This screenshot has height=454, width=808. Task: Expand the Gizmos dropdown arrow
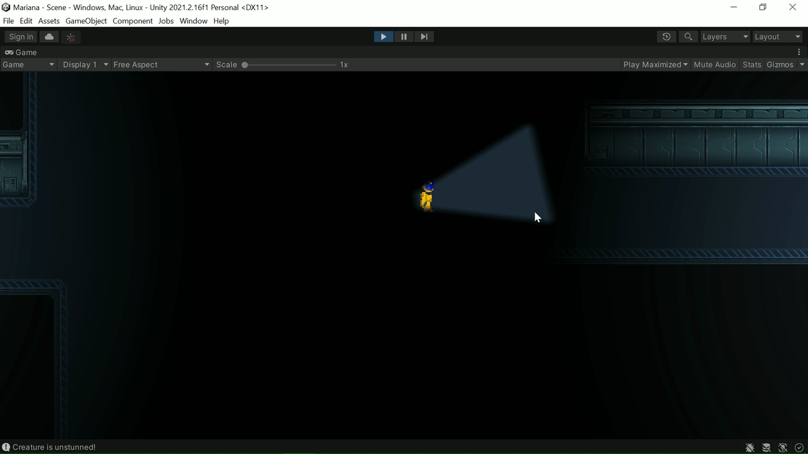(802, 64)
